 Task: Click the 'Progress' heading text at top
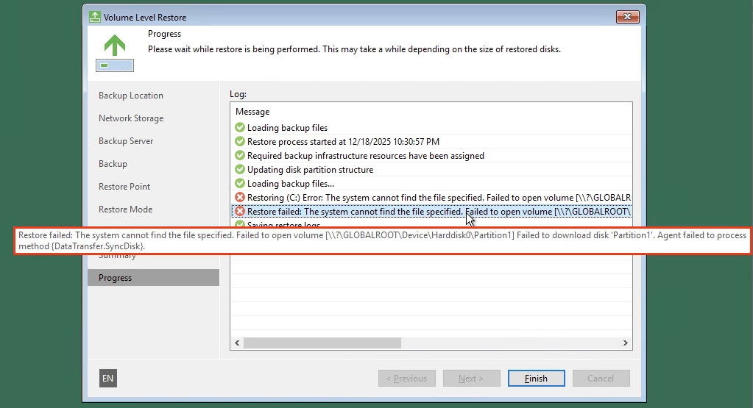pyautogui.click(x=164, y=34)
